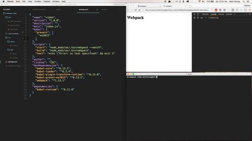The width and height of the screenshot is (252, 141).
Task: Open the Apple menu
Action: (4, 2)
